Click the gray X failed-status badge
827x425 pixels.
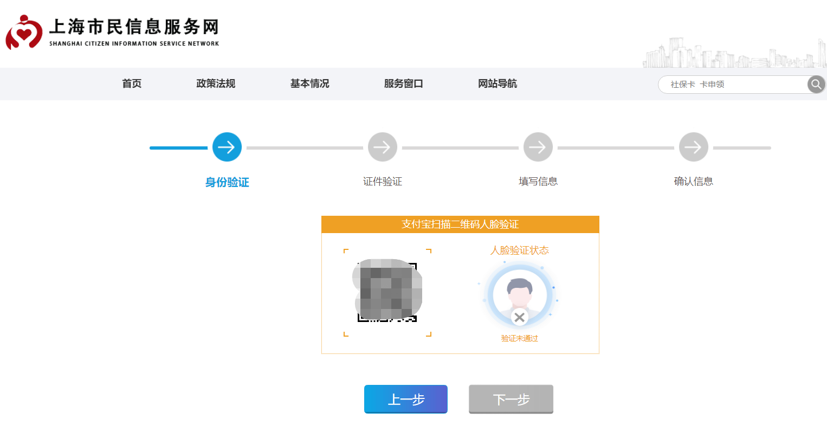coord(520,317)
